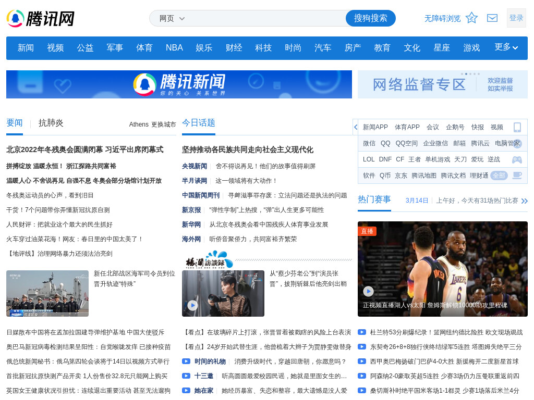This screenshot has height=400, width=534.
Task: Click the 腾讯地图 link
Action: click(x=423, y=176)
